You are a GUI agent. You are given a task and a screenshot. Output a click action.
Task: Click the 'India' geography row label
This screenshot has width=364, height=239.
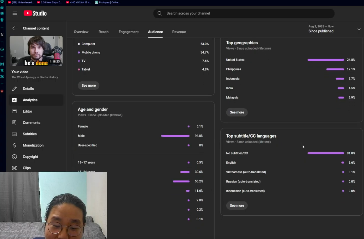tap(229, 88)
